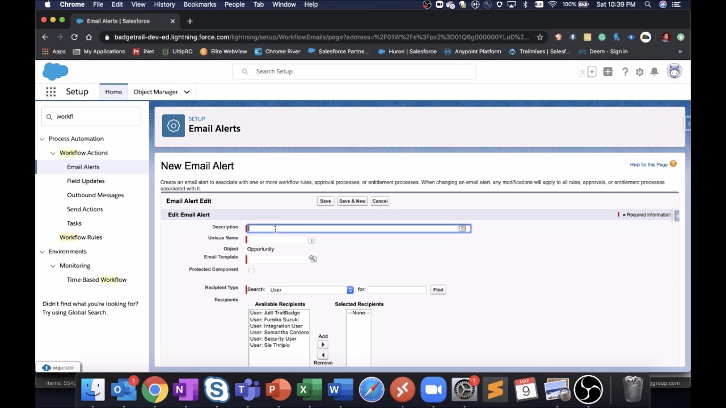Open the History menu in menu bar

point(164,5)
